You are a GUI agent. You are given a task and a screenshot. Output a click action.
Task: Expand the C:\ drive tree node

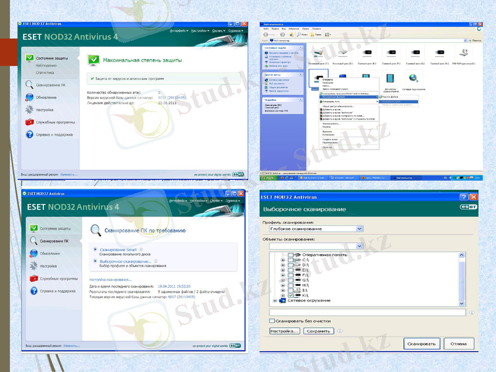(283, 260)
